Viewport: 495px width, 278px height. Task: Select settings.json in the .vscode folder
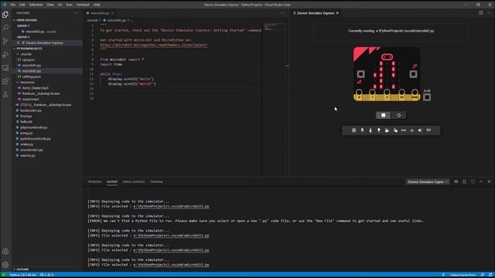coord(31,76)
